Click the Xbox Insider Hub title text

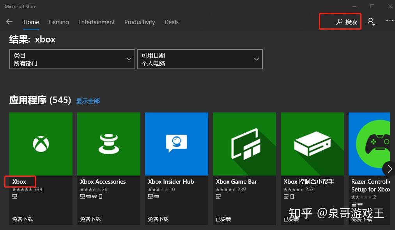(x=171, y=181)
